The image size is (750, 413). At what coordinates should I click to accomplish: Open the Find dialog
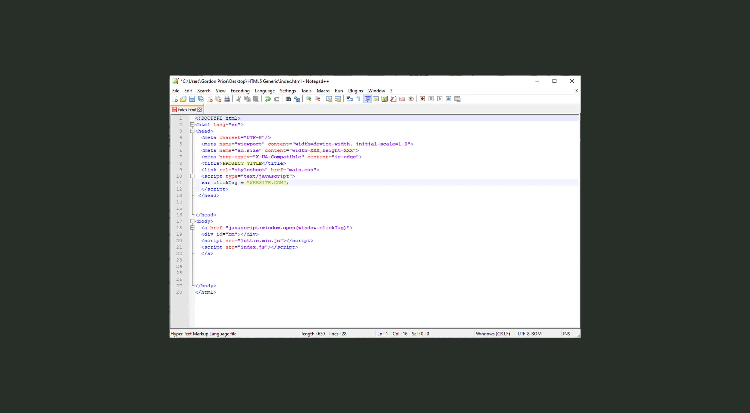[x=288, y=99]
